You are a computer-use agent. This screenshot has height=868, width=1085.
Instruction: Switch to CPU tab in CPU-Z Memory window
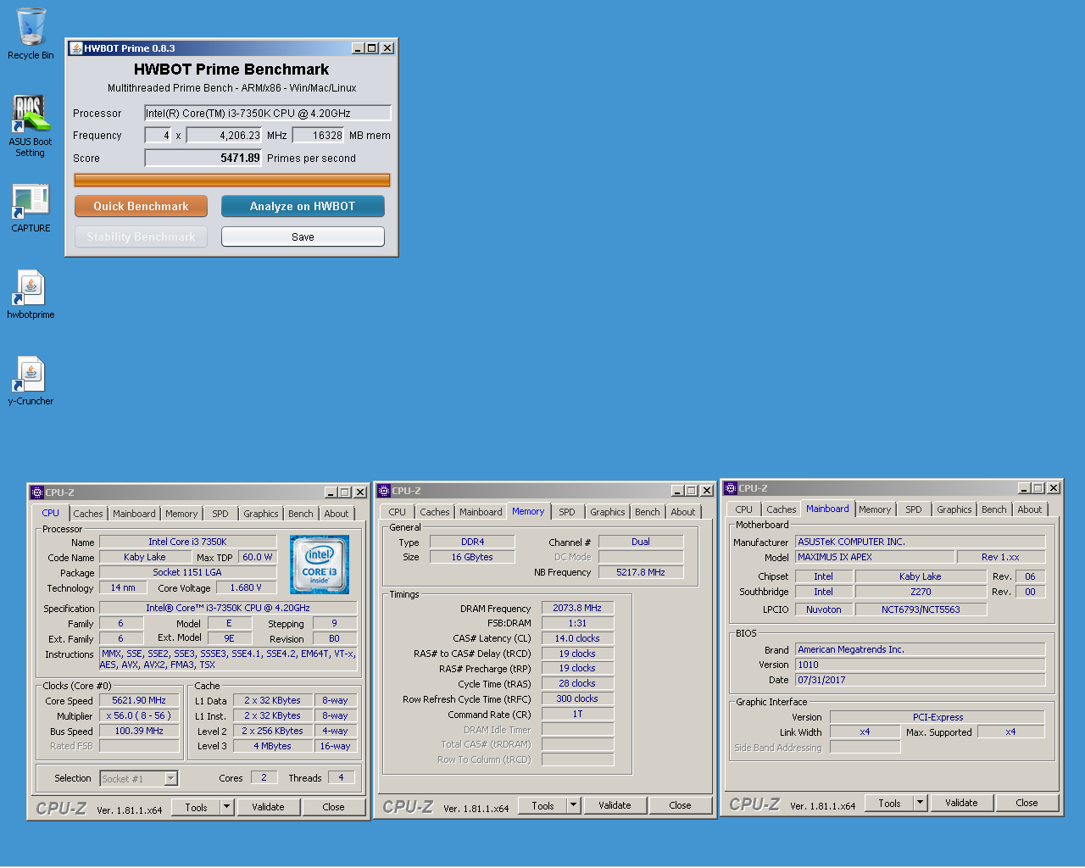click(397, 512)
